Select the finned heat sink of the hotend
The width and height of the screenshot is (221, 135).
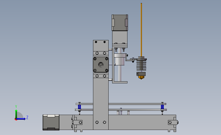point(141,65)
